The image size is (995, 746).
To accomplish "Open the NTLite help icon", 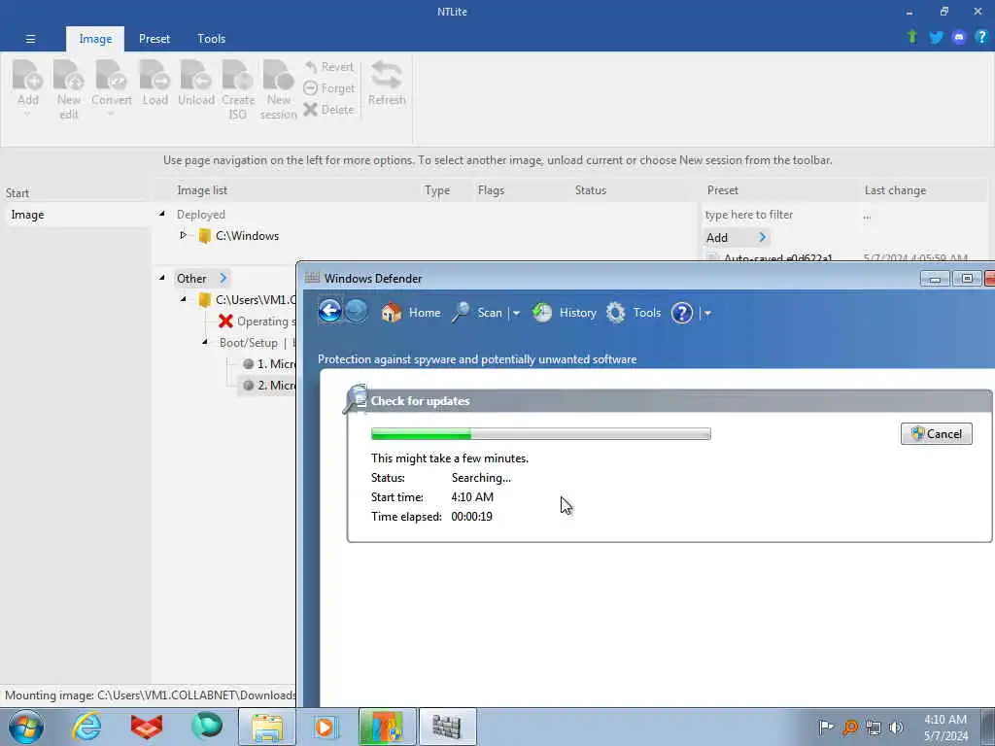I will coord(981,38).
